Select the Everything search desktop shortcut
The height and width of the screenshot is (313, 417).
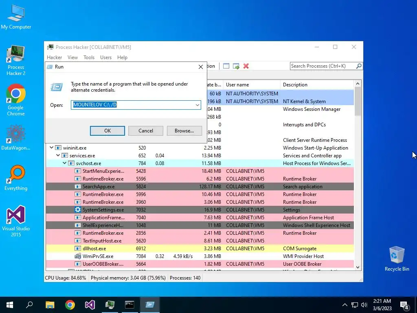coord(16,178)
